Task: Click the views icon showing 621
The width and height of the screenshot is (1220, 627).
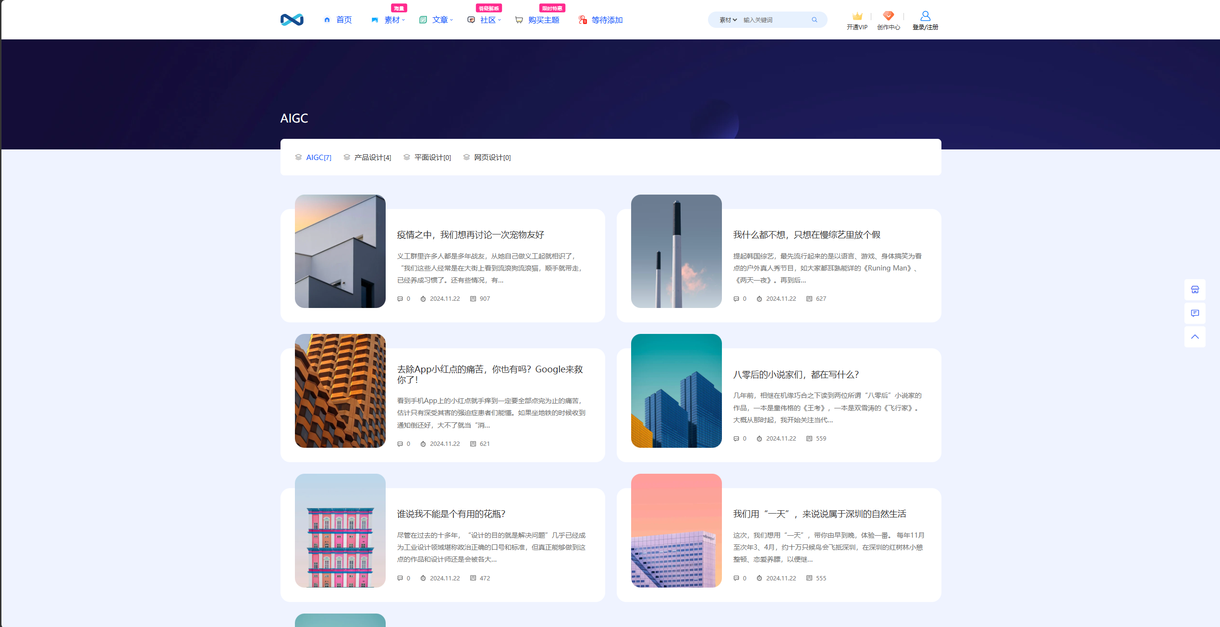Action: tap(473, 444)
